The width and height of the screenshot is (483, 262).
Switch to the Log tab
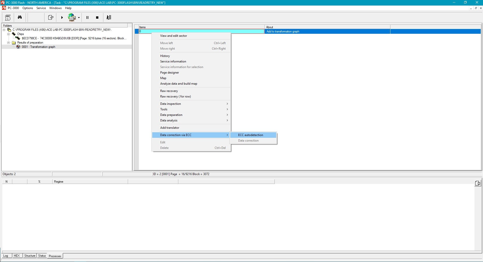6,256
